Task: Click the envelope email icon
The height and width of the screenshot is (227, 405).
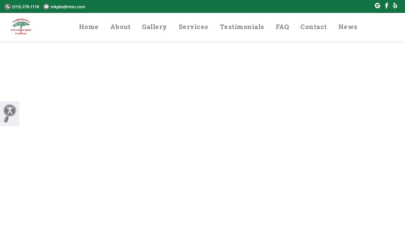Action: pyautogui.click(x=46, y=7)
